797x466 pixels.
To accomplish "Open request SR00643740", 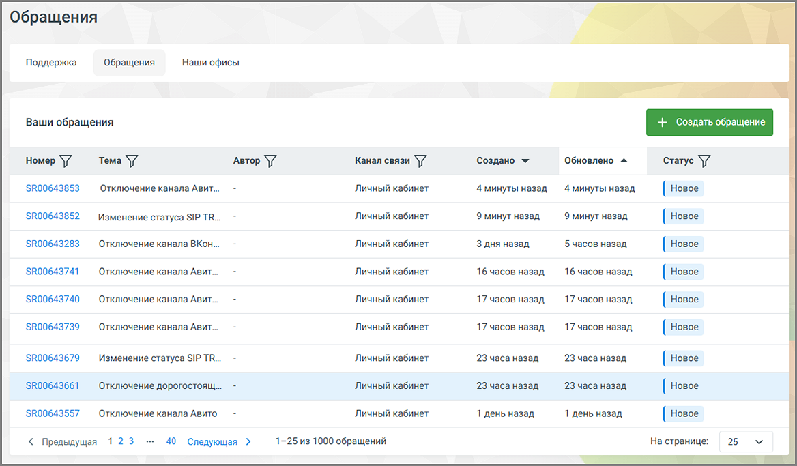I will [53, 300].
